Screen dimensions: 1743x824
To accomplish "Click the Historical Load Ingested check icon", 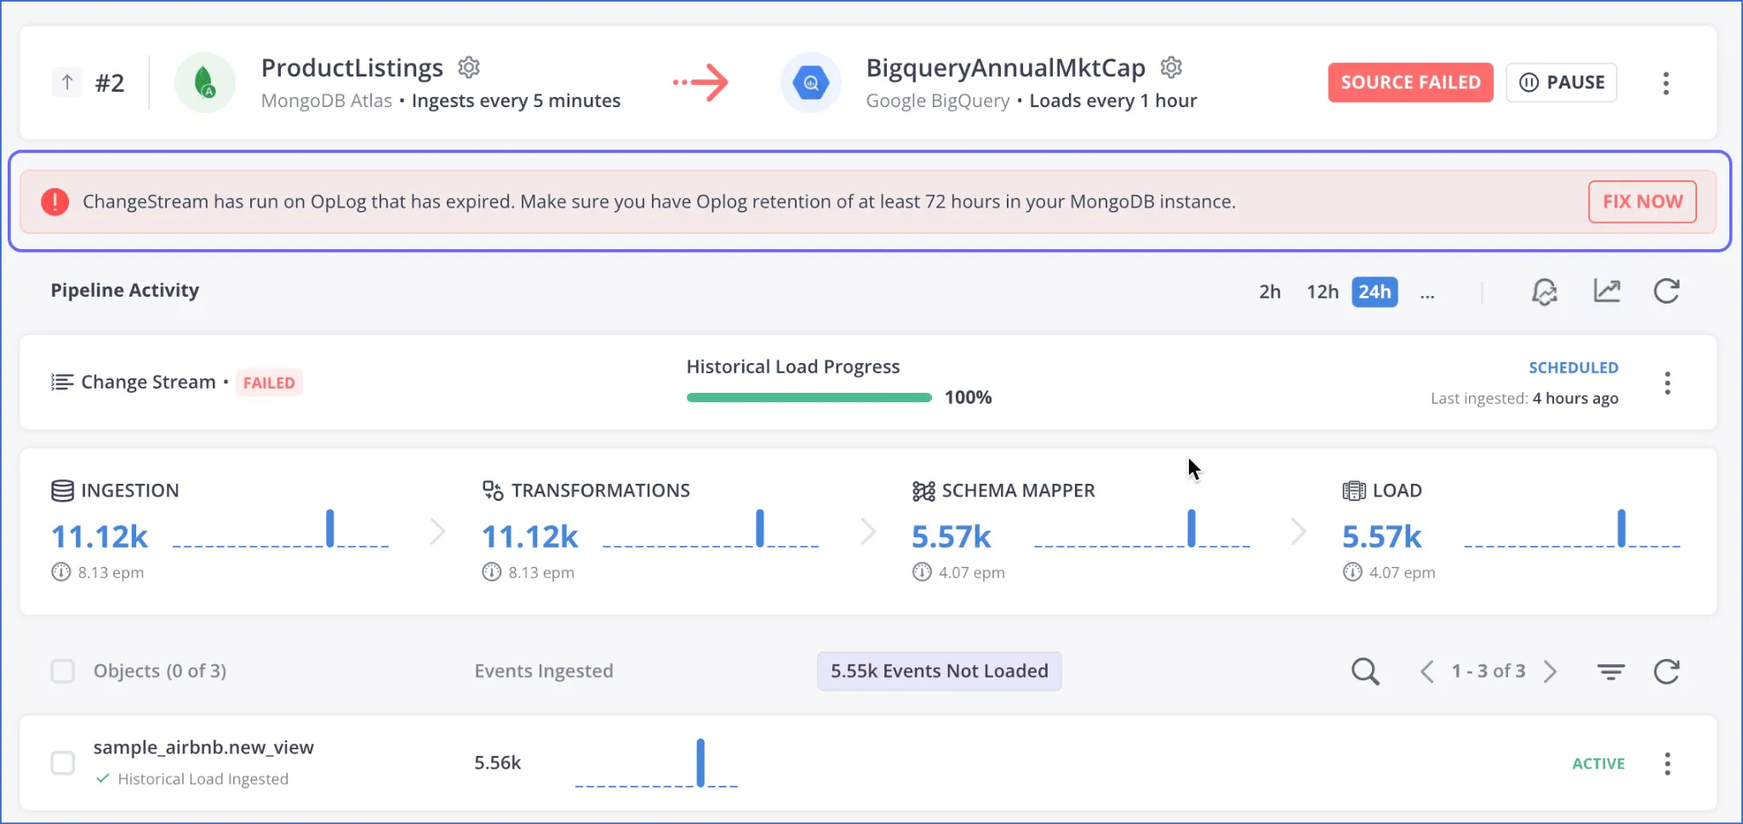I will (x=103, y=778).
